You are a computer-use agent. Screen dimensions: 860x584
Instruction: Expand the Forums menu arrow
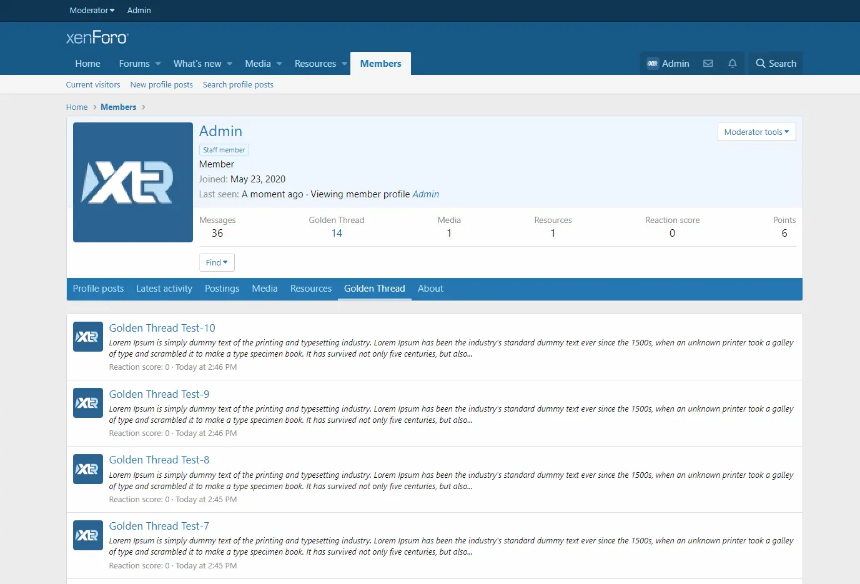point(158,64)
